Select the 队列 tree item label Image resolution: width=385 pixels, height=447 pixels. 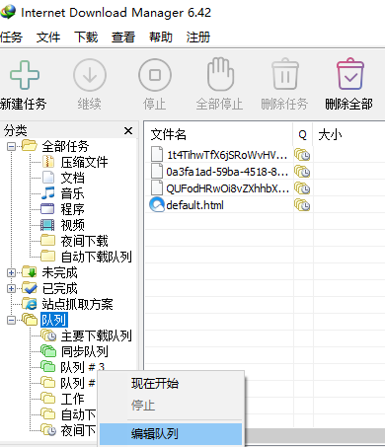click(54, 320)
